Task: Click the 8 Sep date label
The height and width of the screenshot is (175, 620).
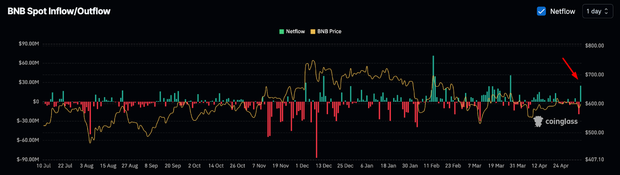Action: pos(151,166)
